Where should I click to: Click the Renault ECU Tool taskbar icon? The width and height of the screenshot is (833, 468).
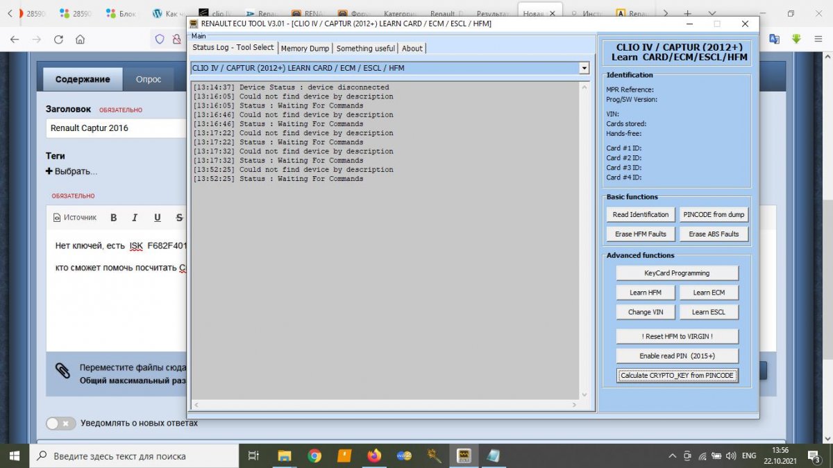point(464,456)
